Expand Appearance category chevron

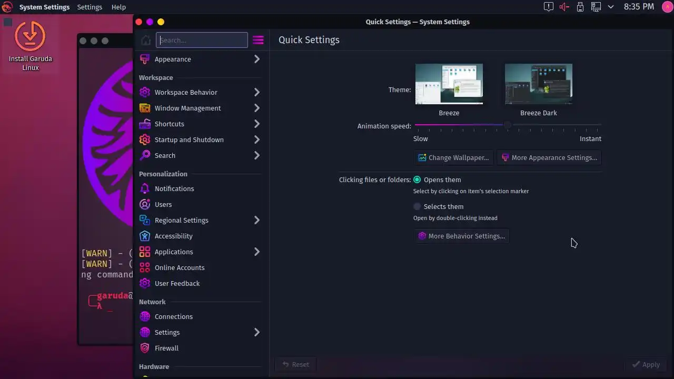point(257,59)
